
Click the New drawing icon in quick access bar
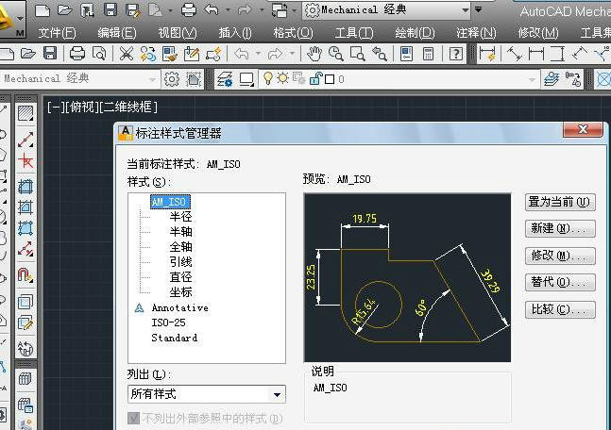[42, 10]
